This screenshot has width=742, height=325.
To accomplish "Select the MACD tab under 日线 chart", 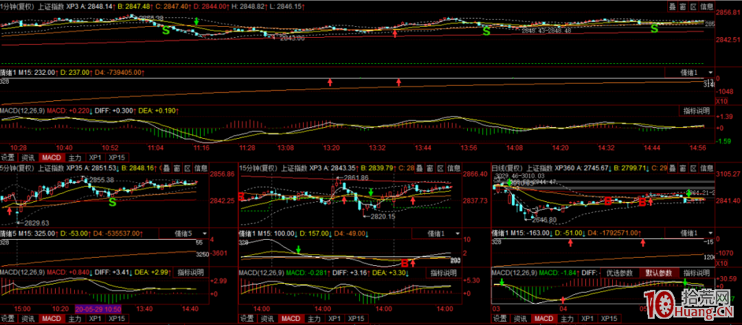I will point(543,318).
